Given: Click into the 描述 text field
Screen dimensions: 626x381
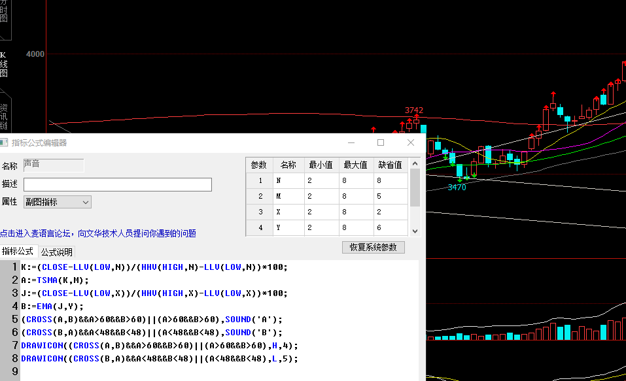Looking at the screenshot, I should click(x=118, y=184).
